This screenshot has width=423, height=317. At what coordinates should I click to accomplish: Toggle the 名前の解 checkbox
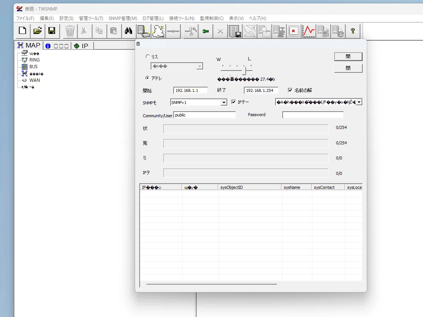290,90
